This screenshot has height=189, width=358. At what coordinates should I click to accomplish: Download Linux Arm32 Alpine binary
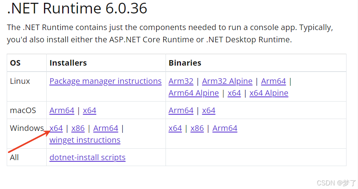[227, 81]
